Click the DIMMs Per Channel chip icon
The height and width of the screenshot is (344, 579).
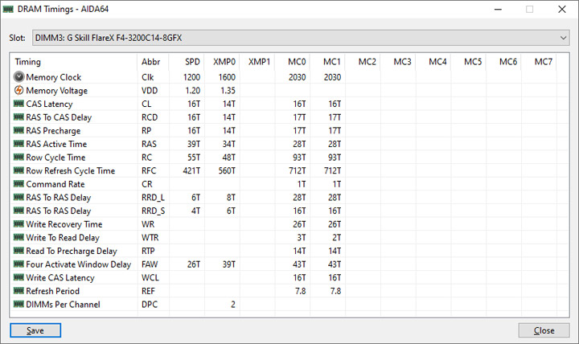coord(18,304)
